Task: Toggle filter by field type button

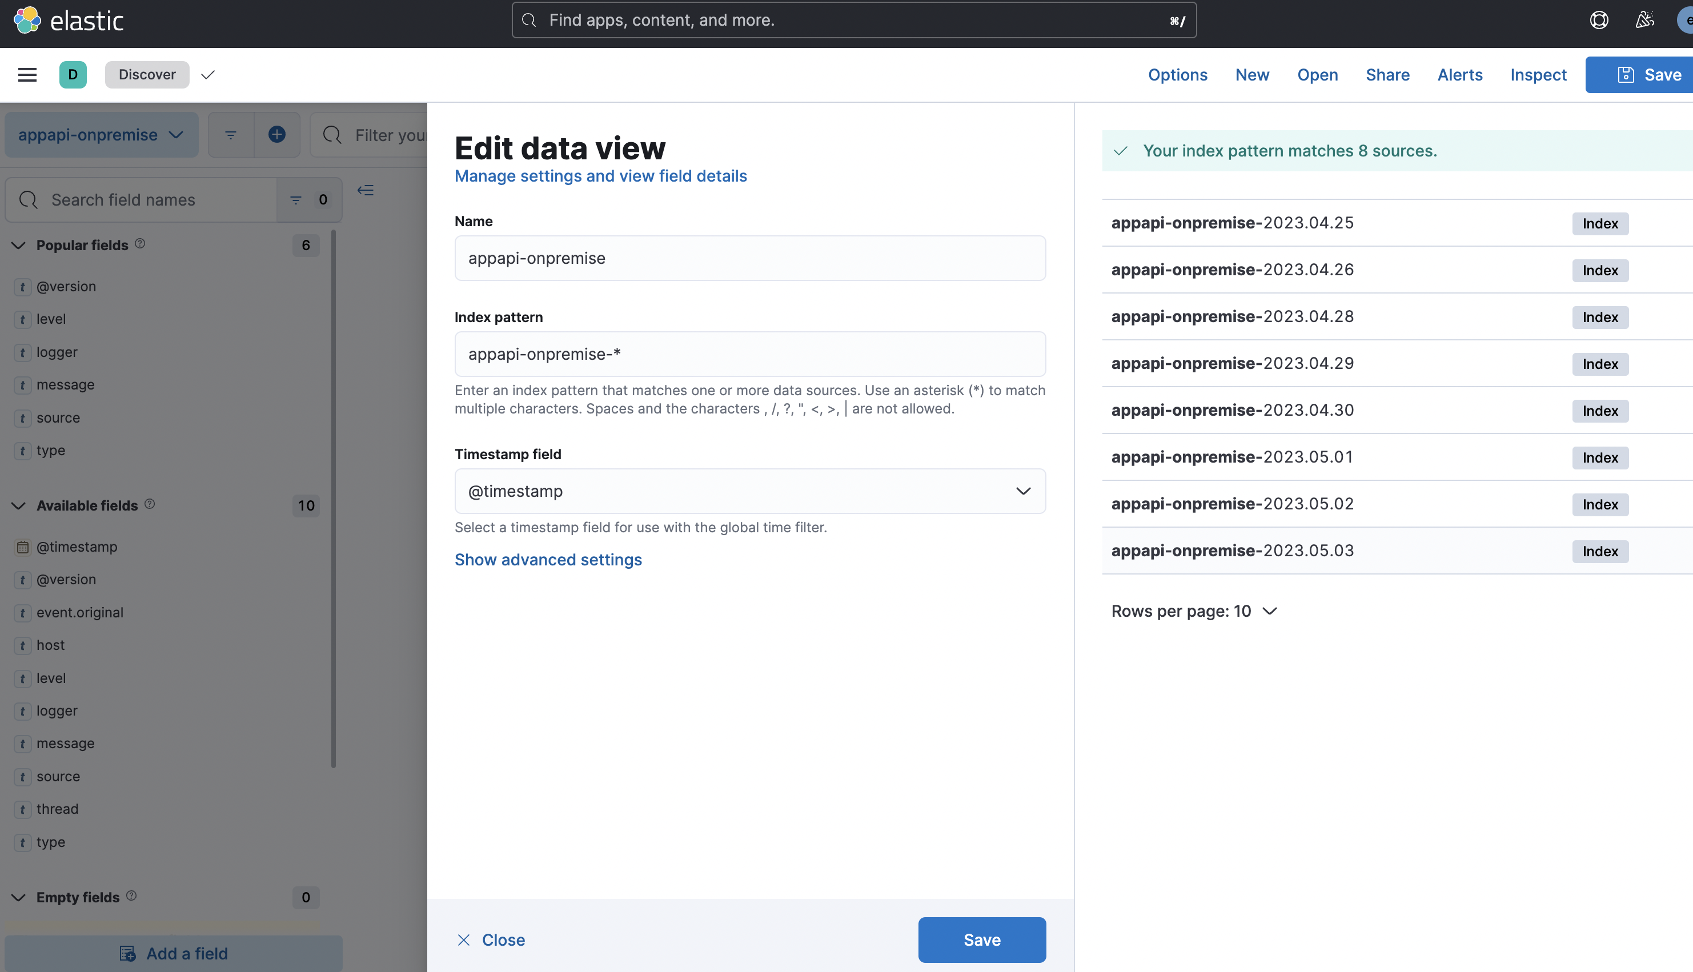Action: tap(308, 200)
